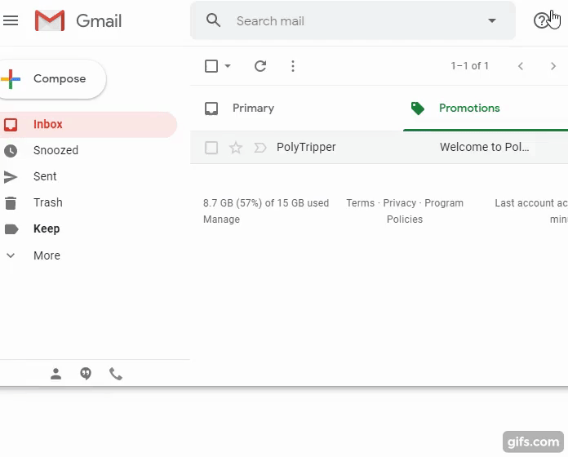This screenshot has height=457, width=568.
Task: Mark PolyTripper email as important
Action: click(x=260, y=148)
